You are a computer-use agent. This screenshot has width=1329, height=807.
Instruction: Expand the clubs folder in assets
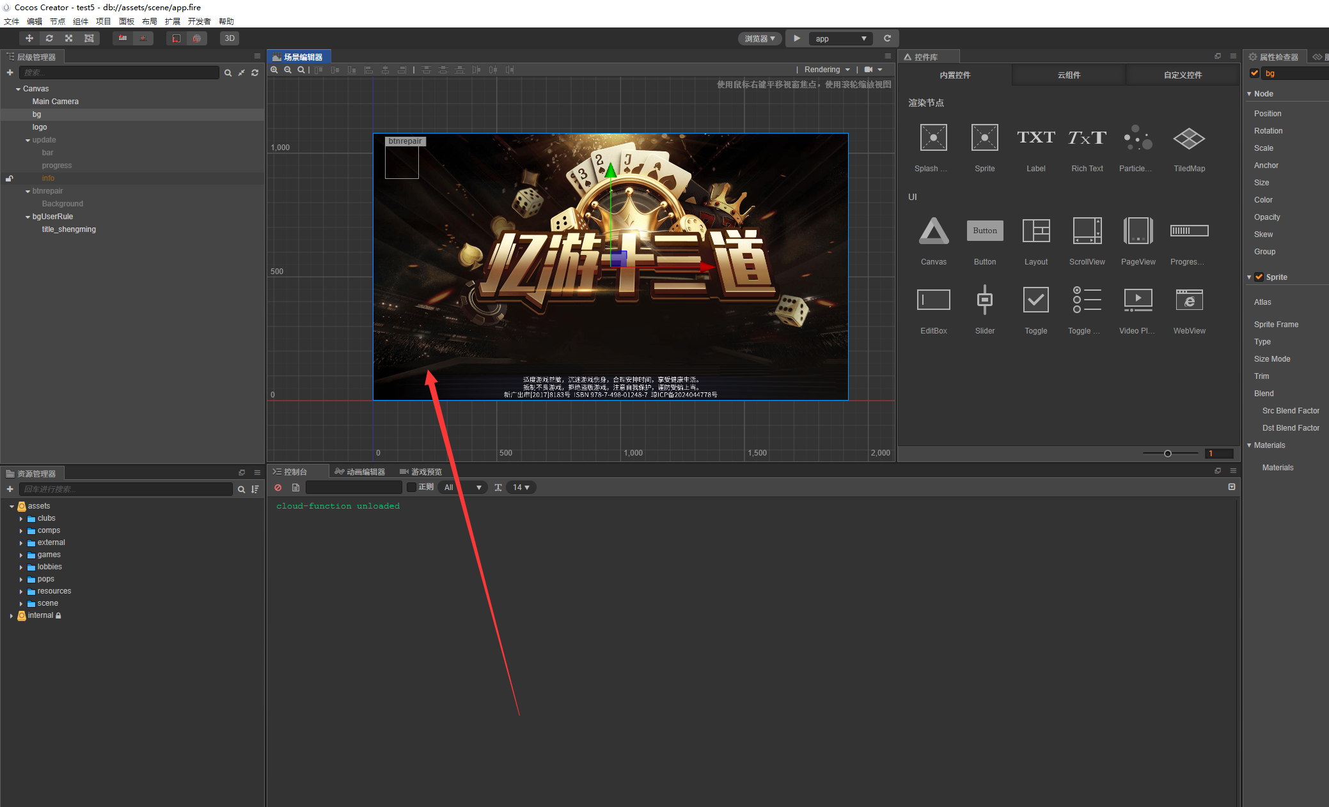click(21, 519)
